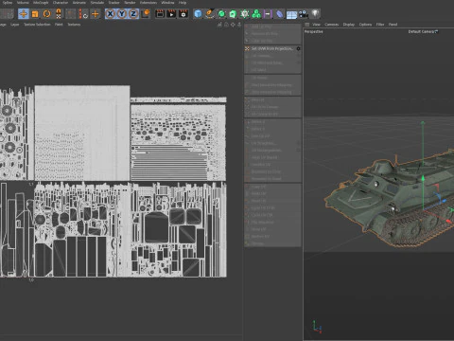Screen dimensions: 454x341
Task: Open Edit Render Settings clapperboard icon
Action: (183, 14)
